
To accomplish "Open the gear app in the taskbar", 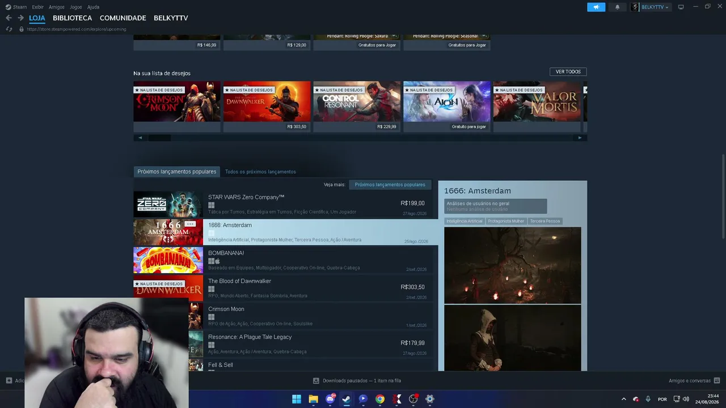I will pyautogui.click(x=430, y=399).
